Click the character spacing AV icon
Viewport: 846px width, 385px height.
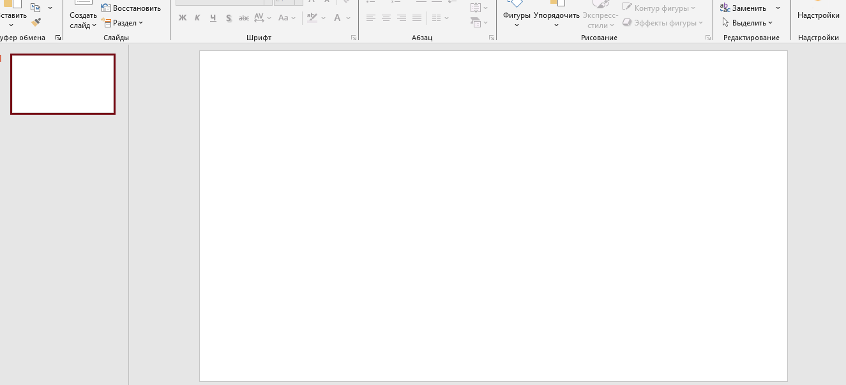[x=259, y=18]
